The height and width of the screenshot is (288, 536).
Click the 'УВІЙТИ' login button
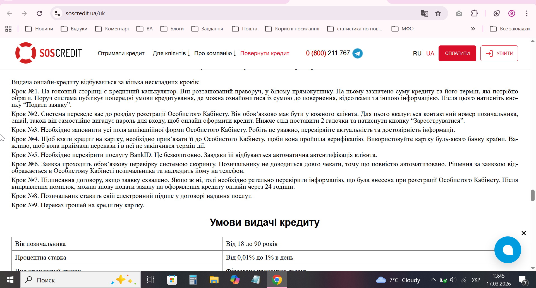pyautogui.click(x=499, y=53)
